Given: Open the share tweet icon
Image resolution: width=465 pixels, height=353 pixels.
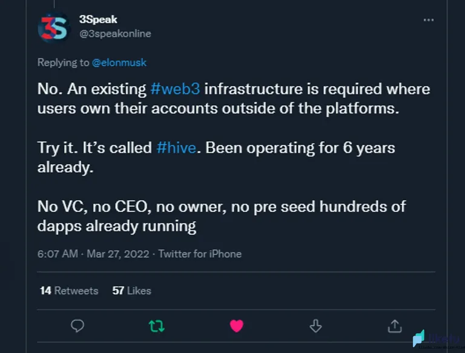Looking at the screenshot, I should pyautogui.click(x=395, y=326).
